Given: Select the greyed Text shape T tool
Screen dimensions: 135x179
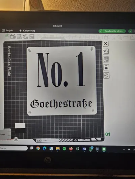Looking at the screenshot, I should [113, 37].
